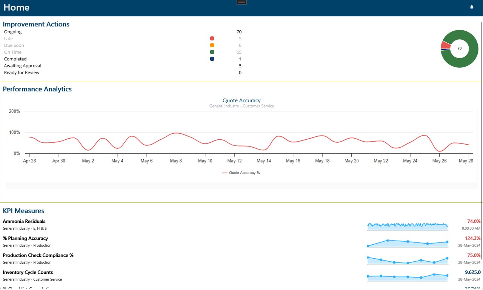Click the Inventory Cycle Counts sparkline
Viewport: 483px width, 290px height.
408,276
